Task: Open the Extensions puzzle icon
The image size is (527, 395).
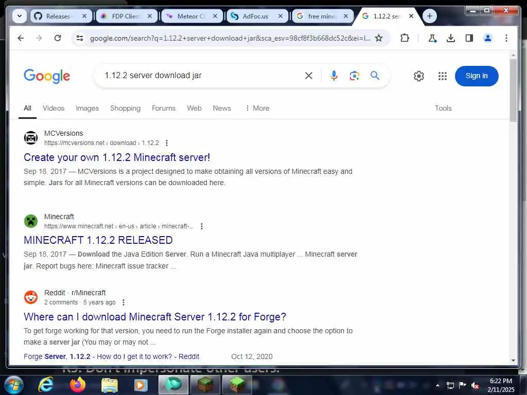Action: [405, 38]
